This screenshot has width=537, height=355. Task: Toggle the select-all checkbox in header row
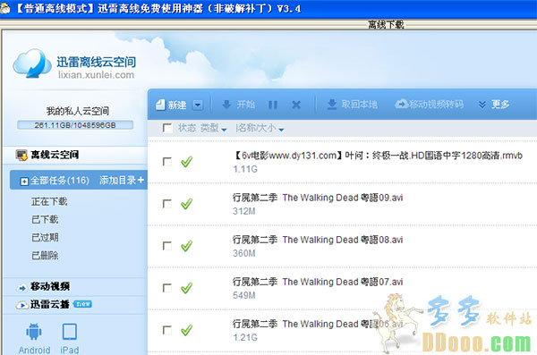(167, 128)
